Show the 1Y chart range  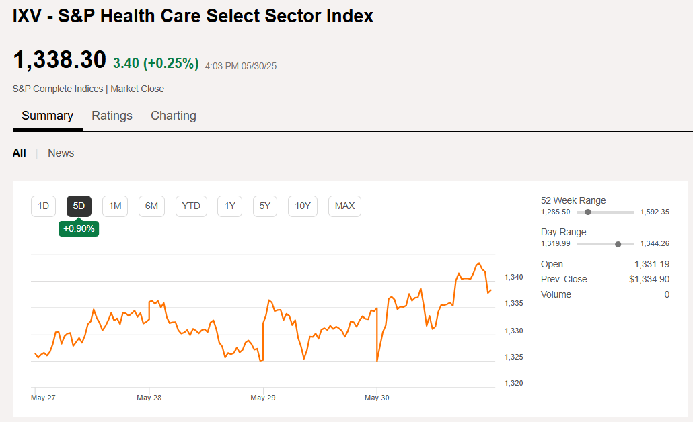pyautogui.click(x=229, y=206)
